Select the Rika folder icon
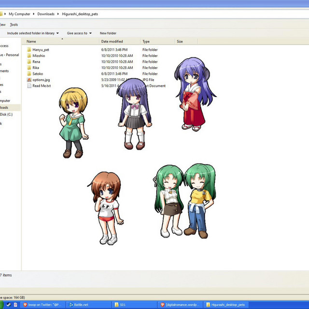Viewport: 309px width, 309px height. (29, 68)
